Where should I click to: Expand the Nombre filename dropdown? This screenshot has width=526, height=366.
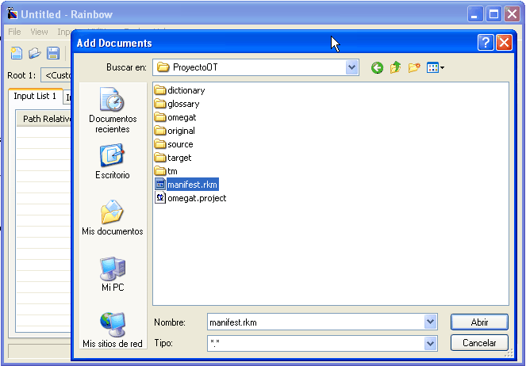pos(431,322)
